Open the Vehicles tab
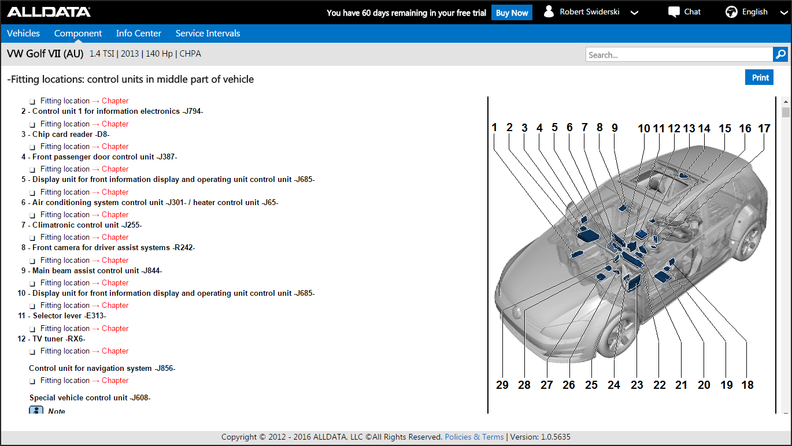The width and height of the screenshot is (792, 446). click(24, 34)
